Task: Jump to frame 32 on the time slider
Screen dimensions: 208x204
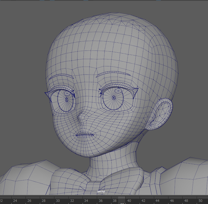Action: tap(72, 201)
